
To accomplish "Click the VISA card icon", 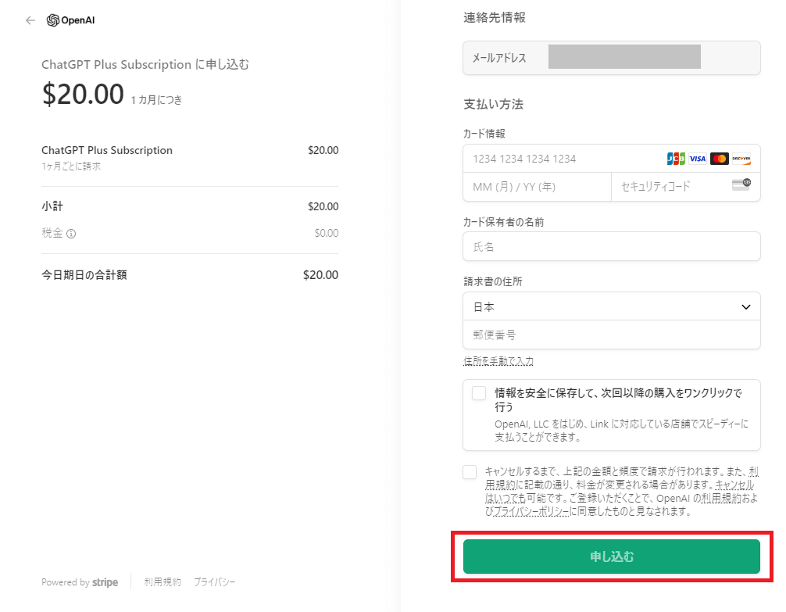I will click(x=698, y=159).
